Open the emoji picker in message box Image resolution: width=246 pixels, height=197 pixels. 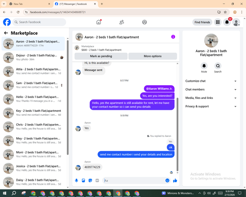[167, 181]
